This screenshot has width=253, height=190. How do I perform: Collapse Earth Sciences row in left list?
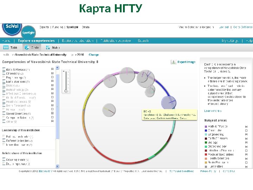pyautogui.click(x=52, y=81)
